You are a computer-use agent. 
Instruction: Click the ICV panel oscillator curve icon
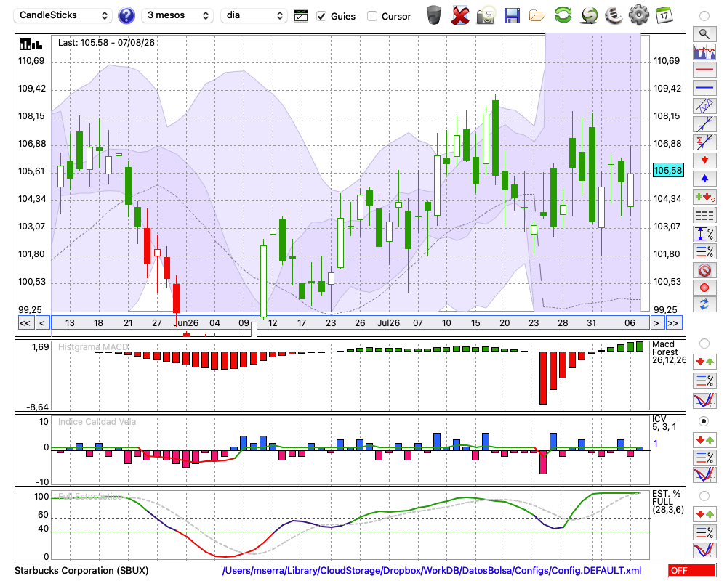pos(704,475)
